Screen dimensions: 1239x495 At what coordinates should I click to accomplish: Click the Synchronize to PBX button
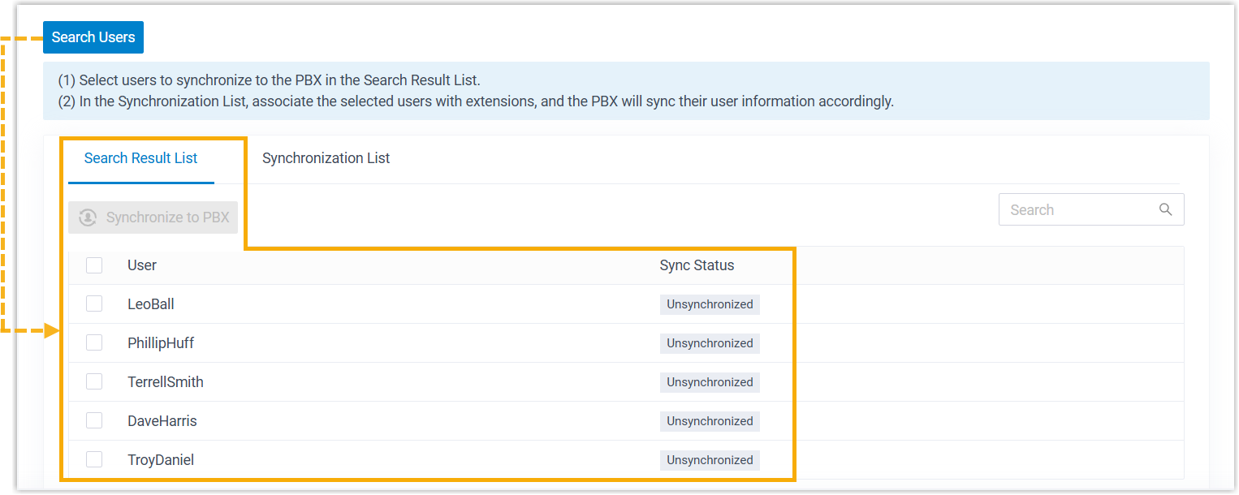coord(153,217)
